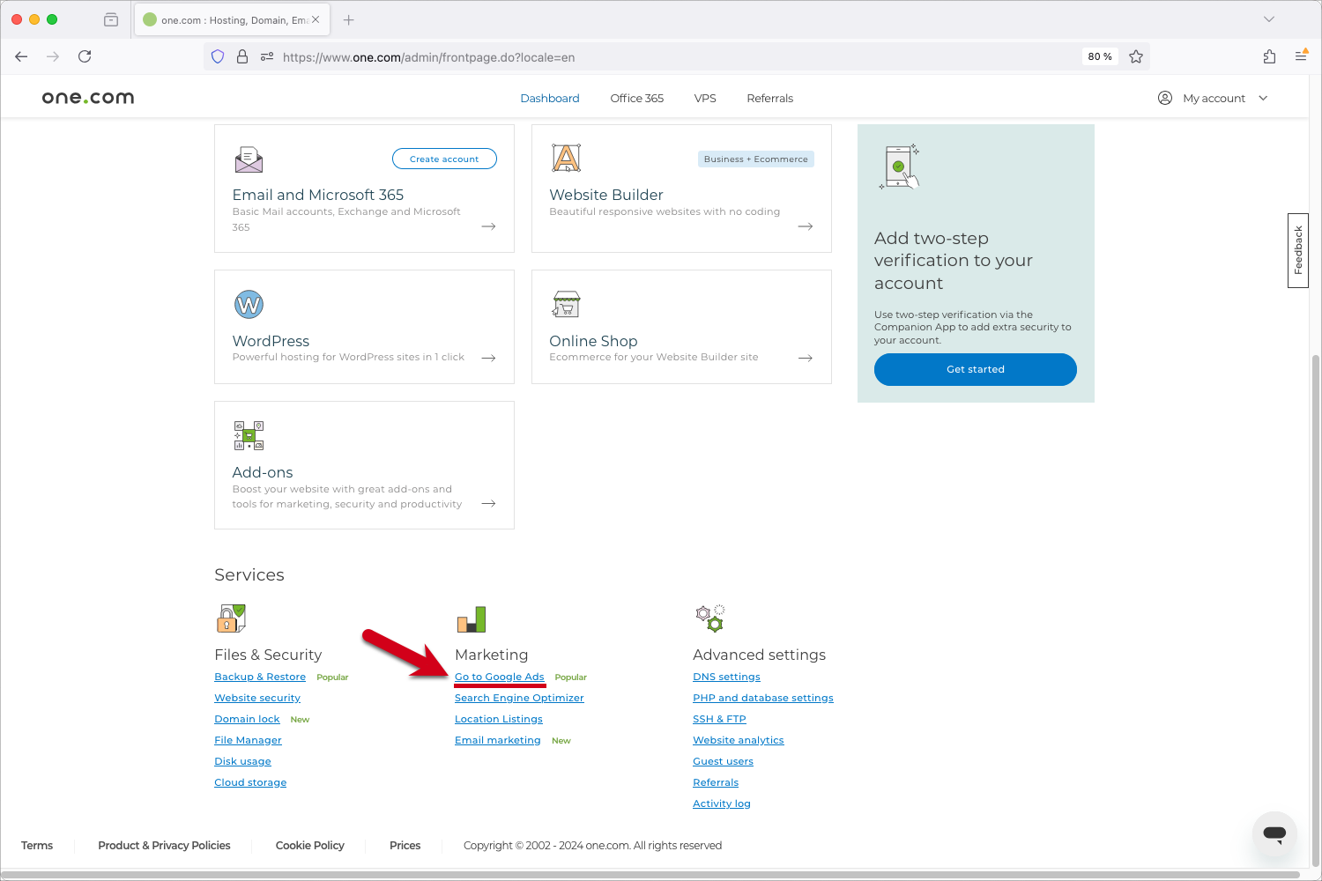
Task: Select the WordPress logo icon
Action: pos(249,305)
